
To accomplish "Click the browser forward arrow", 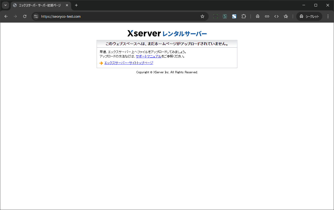I will click(15, 16).
